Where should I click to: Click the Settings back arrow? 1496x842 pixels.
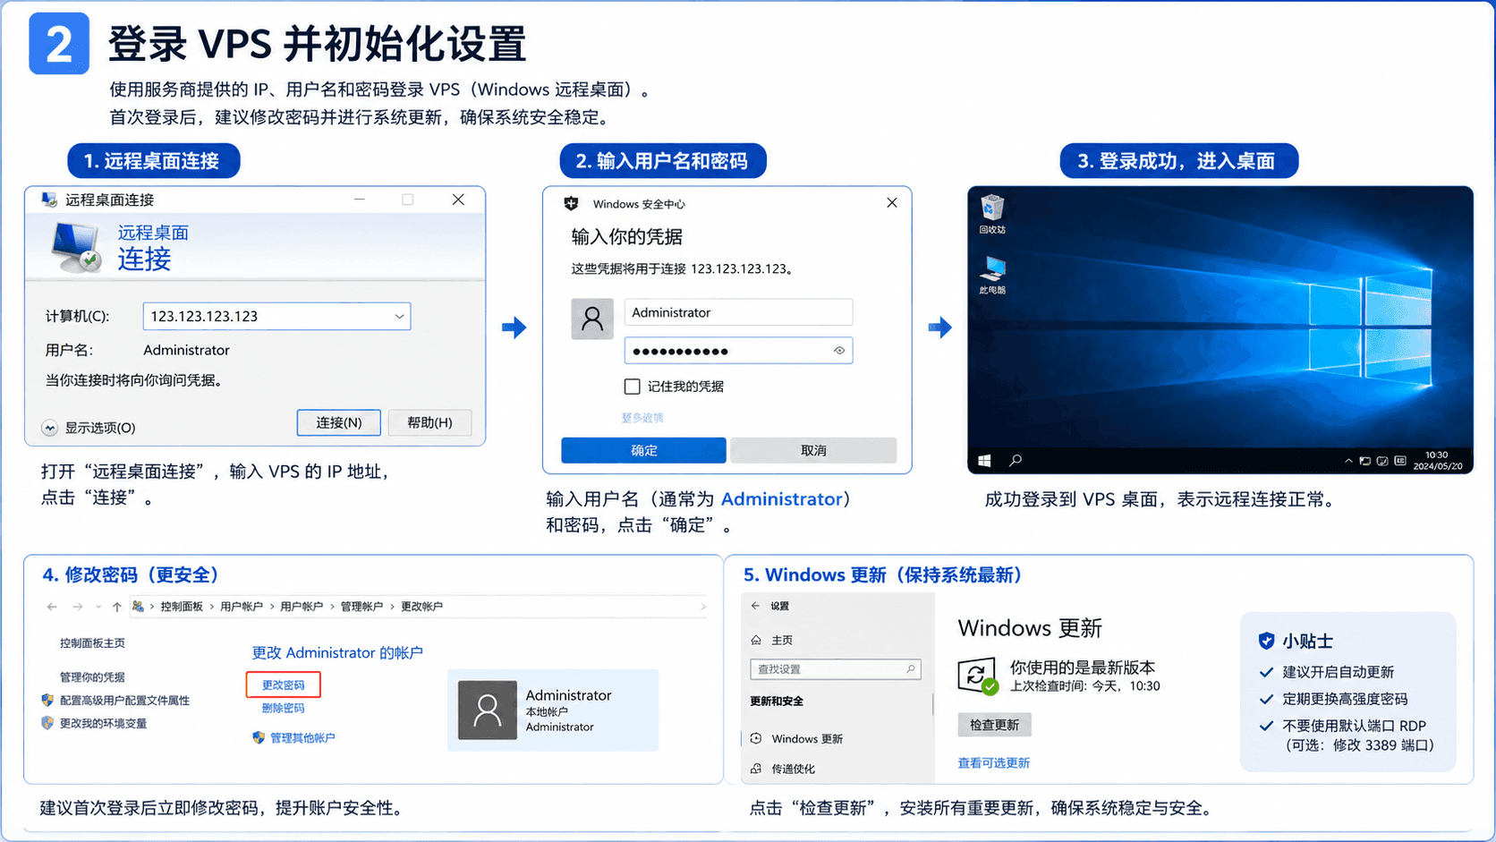point(756,606)
